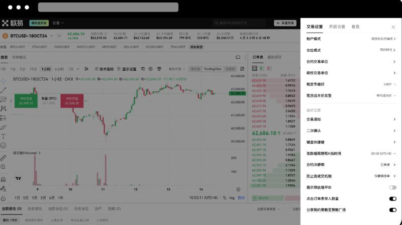Open the 交易 top menu

(x=58, y=23)
